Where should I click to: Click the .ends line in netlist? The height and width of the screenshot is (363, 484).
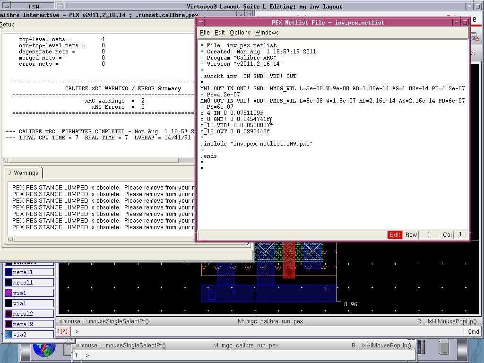click(x=208, y=156)
